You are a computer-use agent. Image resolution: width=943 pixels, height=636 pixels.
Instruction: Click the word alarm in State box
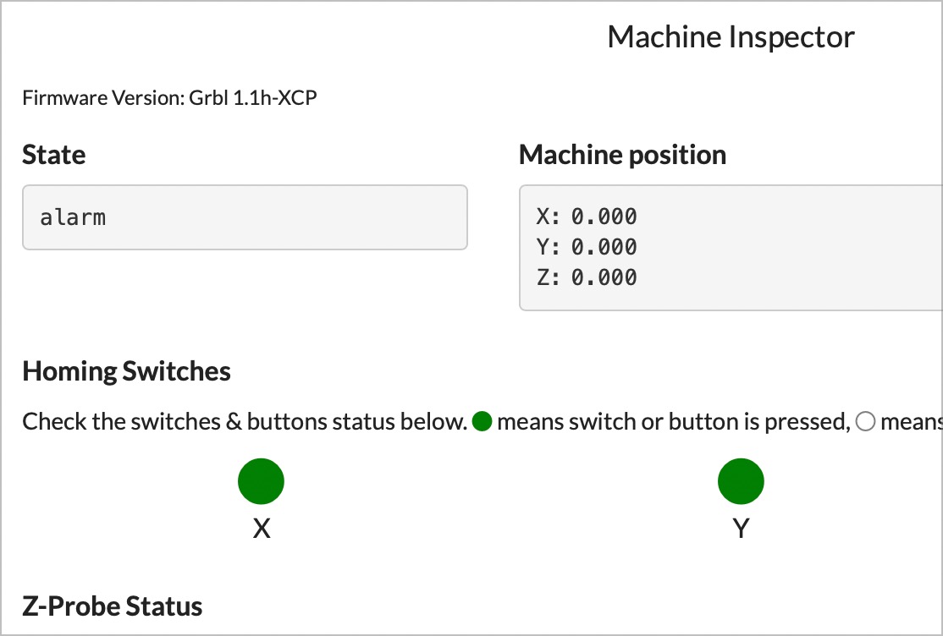(73, 217)
